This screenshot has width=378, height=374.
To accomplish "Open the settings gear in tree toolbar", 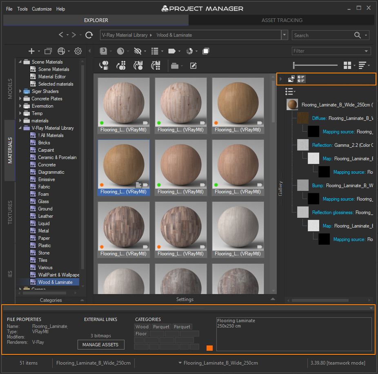I will click(78, 51).
